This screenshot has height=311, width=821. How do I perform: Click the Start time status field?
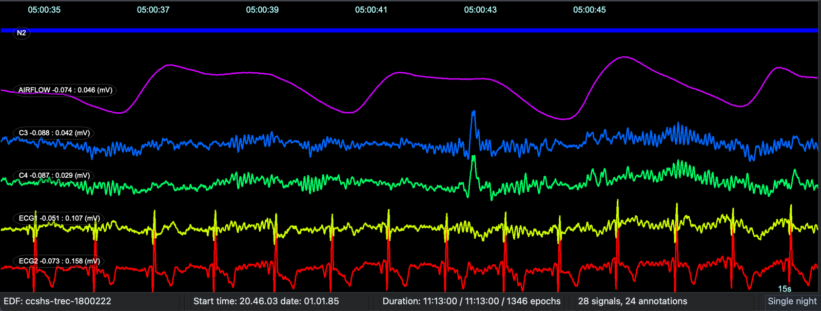coord(266,301)
